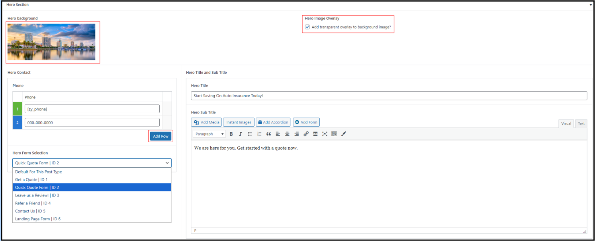Image resolution: width=595 pixels, height=241 pixels.
Task: Collapse the Hero Section panel arrow
Action: coord(591,5)
